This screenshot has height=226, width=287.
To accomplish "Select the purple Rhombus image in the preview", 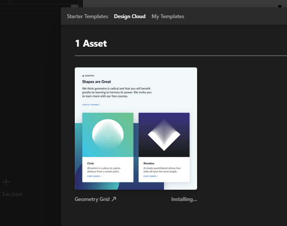I will pos(164,135).
